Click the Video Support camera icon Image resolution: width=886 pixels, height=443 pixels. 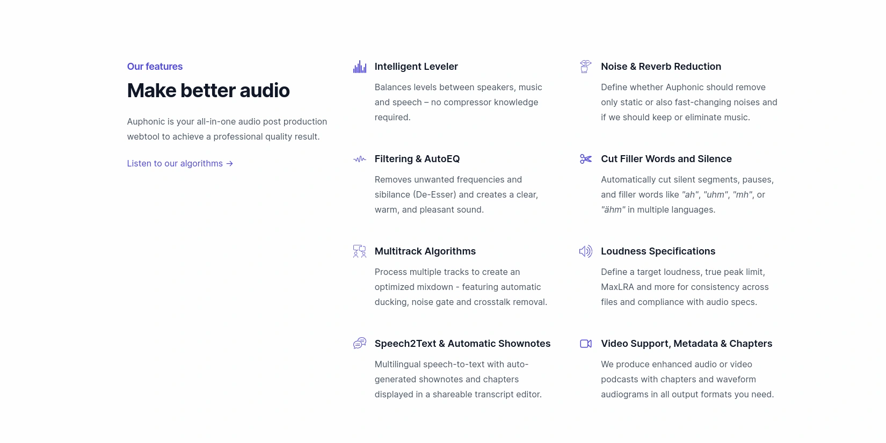point(585,344)
